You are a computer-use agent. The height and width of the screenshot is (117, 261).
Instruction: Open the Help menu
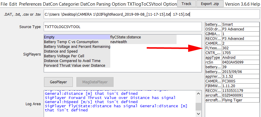click(256, 4)
